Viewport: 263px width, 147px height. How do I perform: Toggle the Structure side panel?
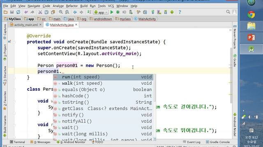click(x=5, y=76)
